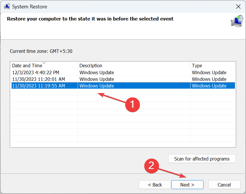Click the Type column header
The image size is (246, 194).
(197, 66)
